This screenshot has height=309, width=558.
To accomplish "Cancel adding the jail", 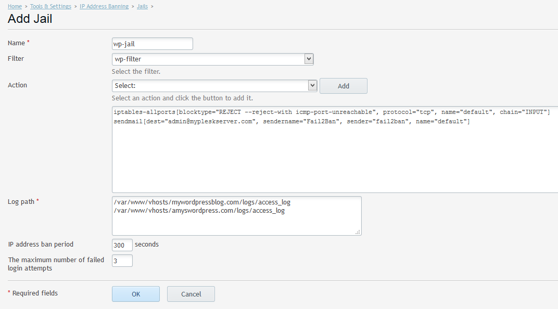I will pyautogui.click(x=191, y=294).
